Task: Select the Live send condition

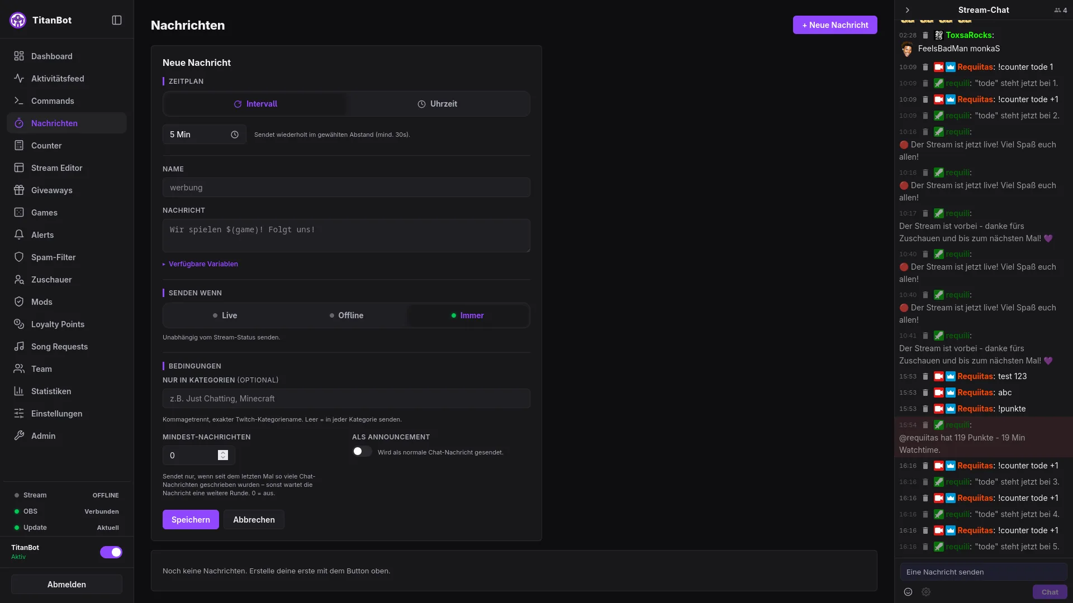Action: pyautogui.click(x=225, y=315)
